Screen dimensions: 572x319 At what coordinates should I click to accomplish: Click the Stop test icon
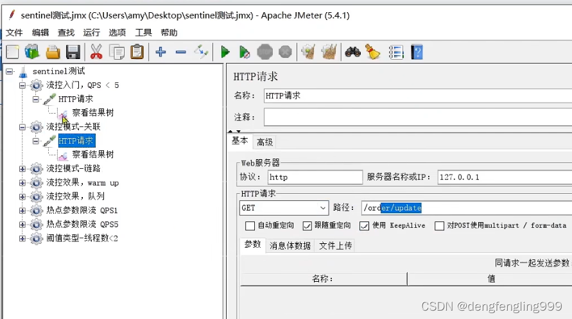pos(265,52)
